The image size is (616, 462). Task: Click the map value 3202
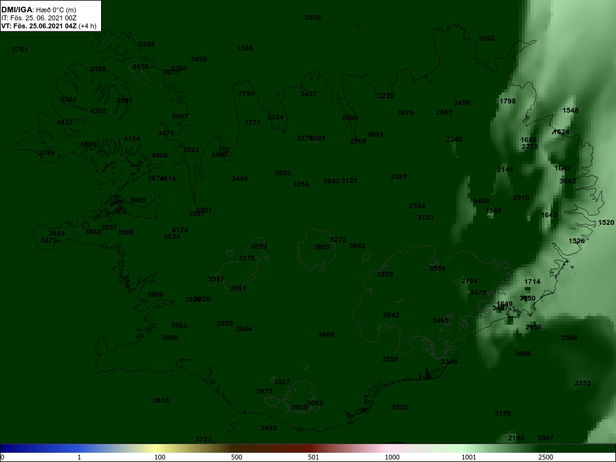[487, 38]
